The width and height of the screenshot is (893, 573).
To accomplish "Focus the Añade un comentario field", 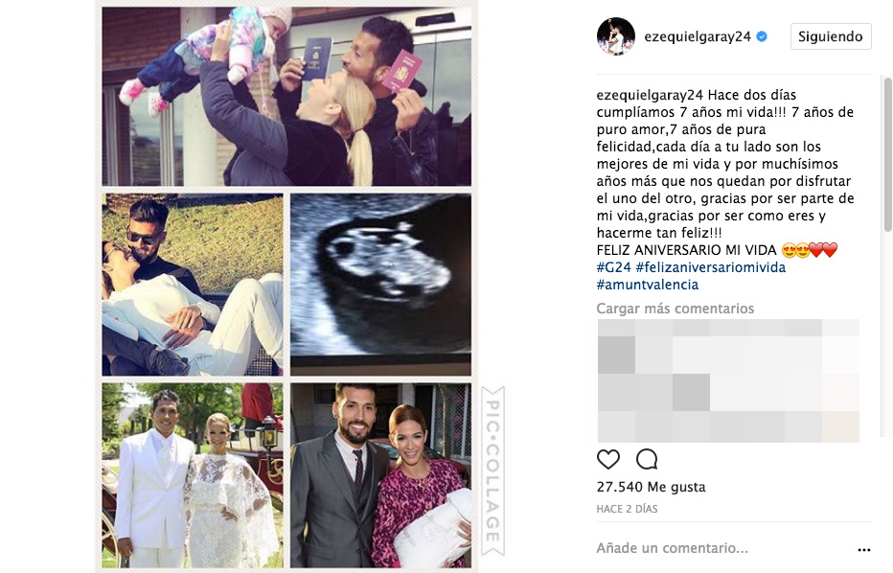I will coord(723,548).
